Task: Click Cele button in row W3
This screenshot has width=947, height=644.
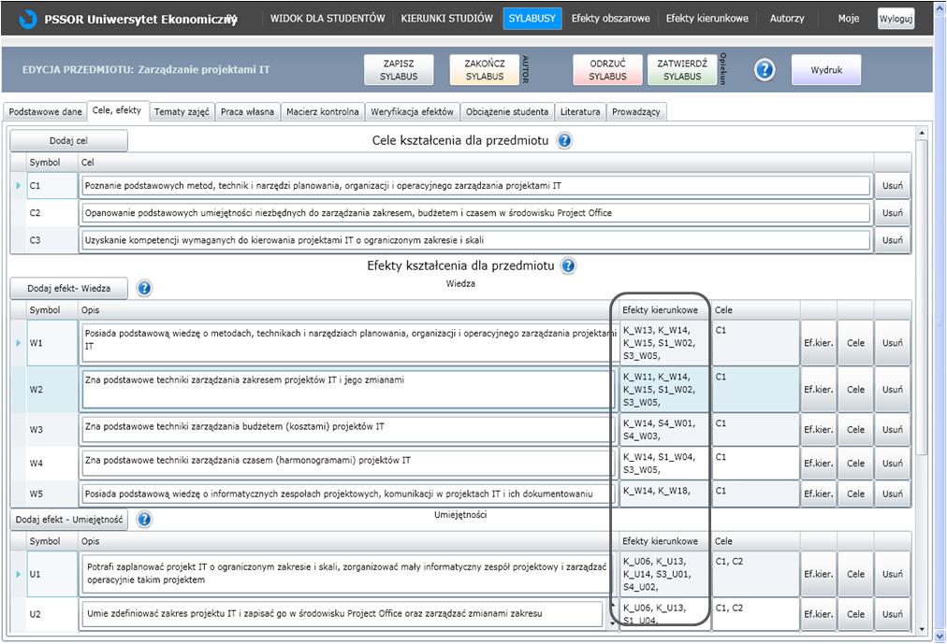Action: point(855,429)
